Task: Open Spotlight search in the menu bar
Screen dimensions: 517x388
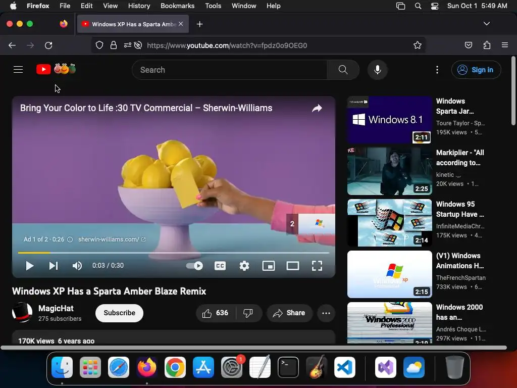Action: pos(418,6)
